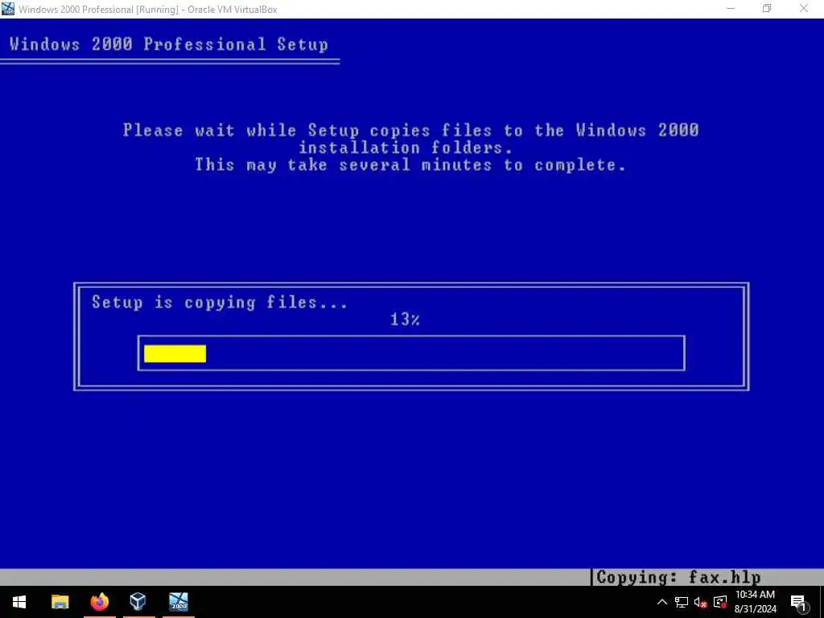Click 'Setup is copying files...' text
Viewport: 824px width, 618px height.
[x=220, y=303]
